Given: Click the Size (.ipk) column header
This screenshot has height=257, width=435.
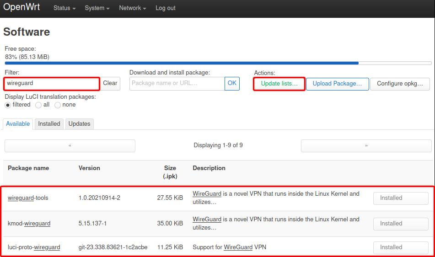Looking at the screenshot, I should point(170,172).
